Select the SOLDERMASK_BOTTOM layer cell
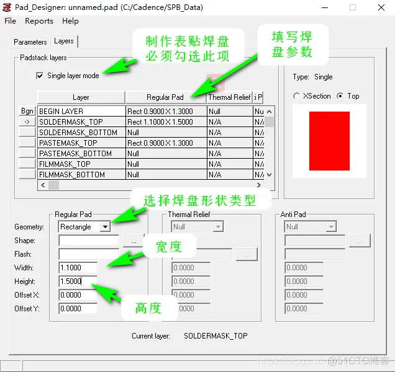This screenshot has height=372, width=395. (x=81, y=132)
